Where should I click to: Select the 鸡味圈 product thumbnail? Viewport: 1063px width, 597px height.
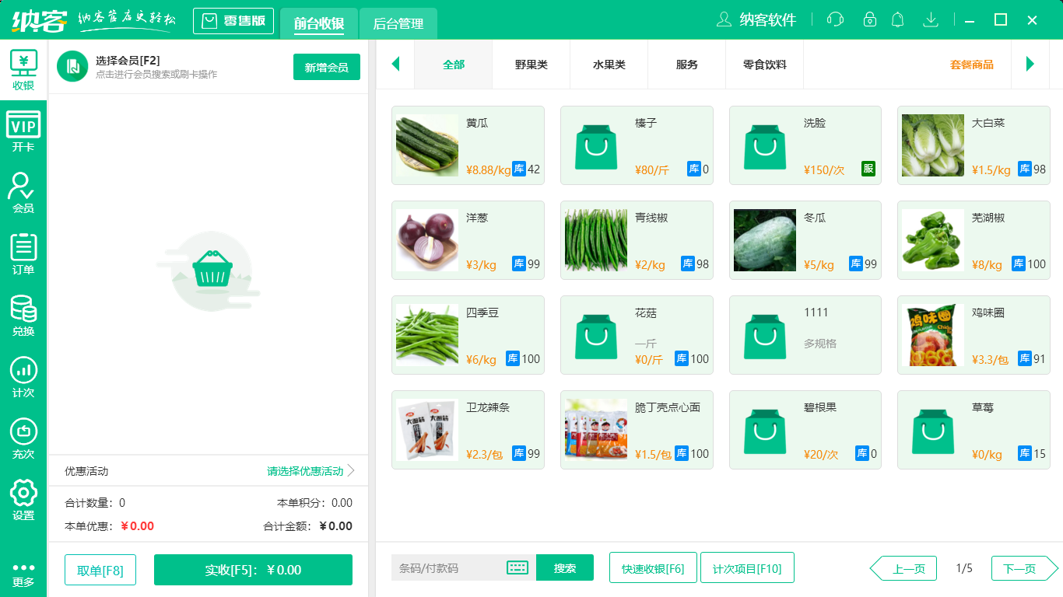(x=933, y=335)
